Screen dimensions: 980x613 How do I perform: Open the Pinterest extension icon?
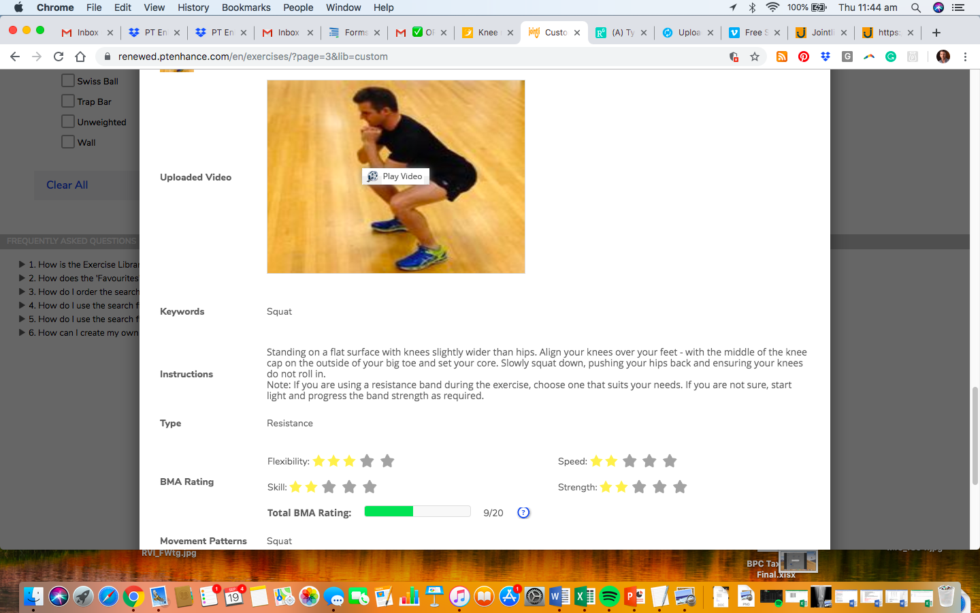(x=804, y=57)
